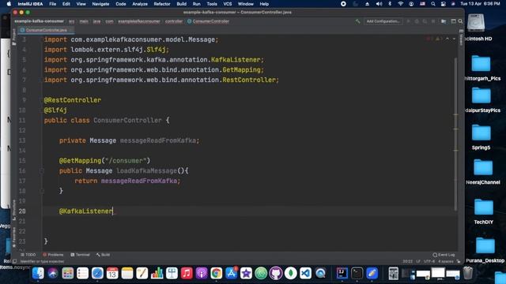The image size is (506, 284).
Task: Open the Terminal tool window
Action: pyautogui.click(x=80, y=255)
